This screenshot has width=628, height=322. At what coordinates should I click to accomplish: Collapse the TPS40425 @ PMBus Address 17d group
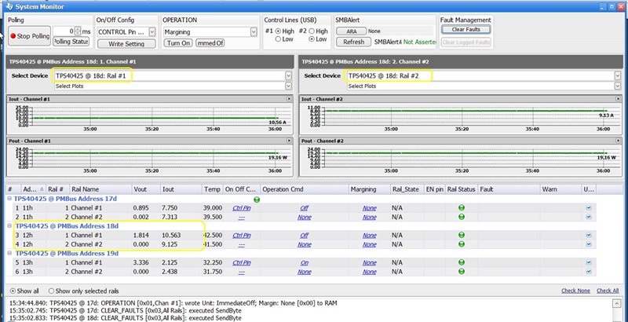tap(9, 199)
